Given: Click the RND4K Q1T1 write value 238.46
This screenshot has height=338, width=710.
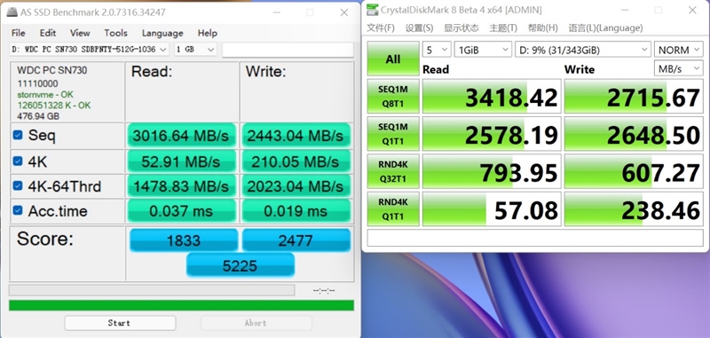Looking at the screenshot, I should (634, 209).
